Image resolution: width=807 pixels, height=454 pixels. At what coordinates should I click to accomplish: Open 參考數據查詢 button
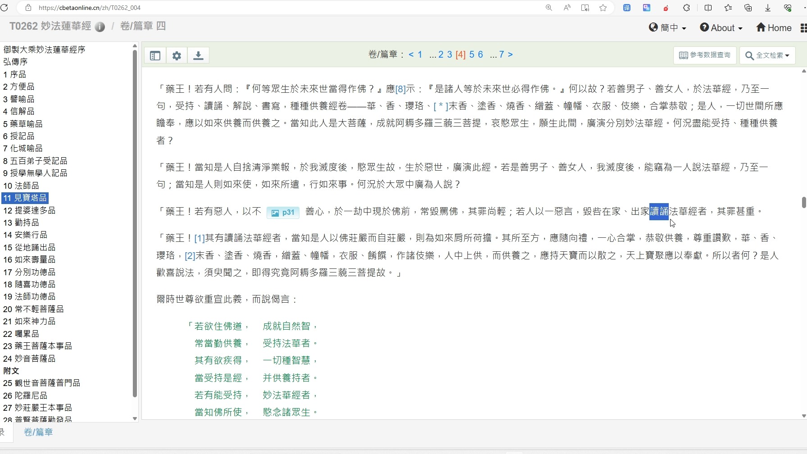tap(705, 55)
